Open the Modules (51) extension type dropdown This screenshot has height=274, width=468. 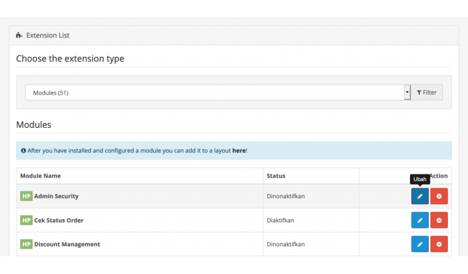(x=215, y=93)
